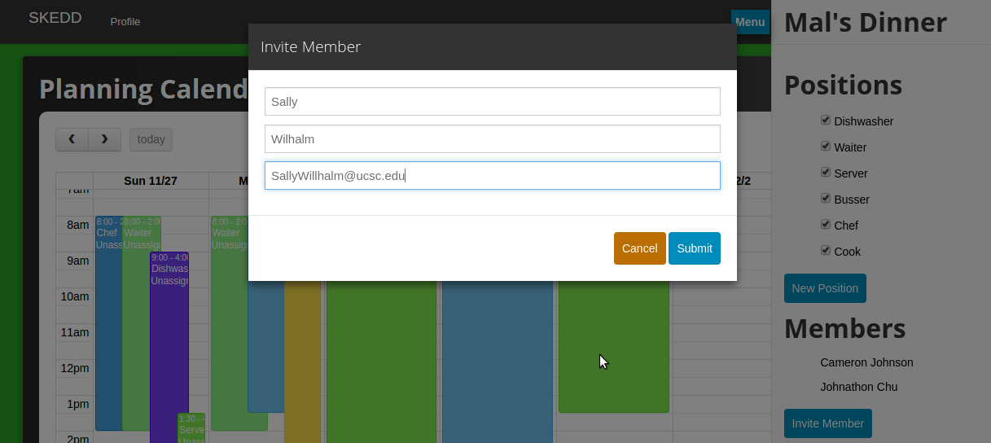Click the Invite Member sidebar button

coord(828,423)
